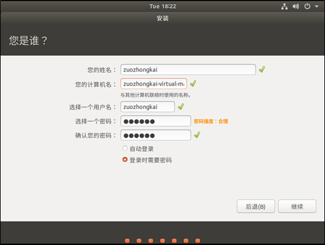Viewport: 325px width, 245px height.
Task: Select the 登录时需要密码 radio button
Action: click(x=125, y=159)
